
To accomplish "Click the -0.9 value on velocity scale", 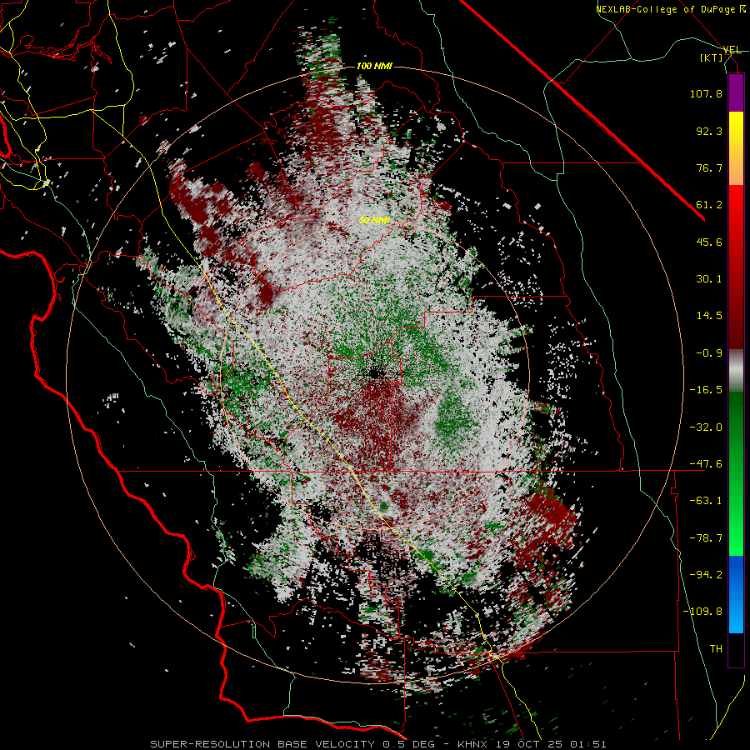I will (x=709, y=353).
